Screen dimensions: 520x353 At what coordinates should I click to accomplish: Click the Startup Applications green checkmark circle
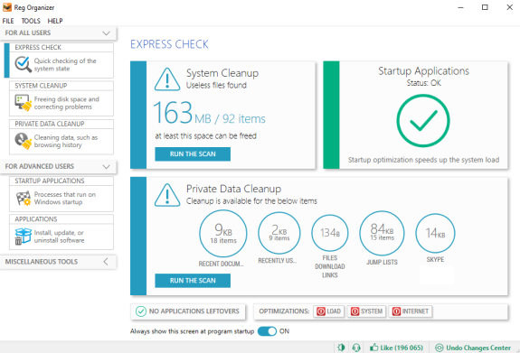coord(423,121)
